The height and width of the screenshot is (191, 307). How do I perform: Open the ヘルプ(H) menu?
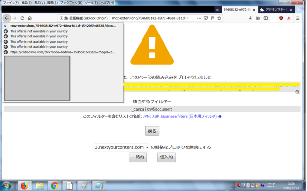tap(107, 3)
